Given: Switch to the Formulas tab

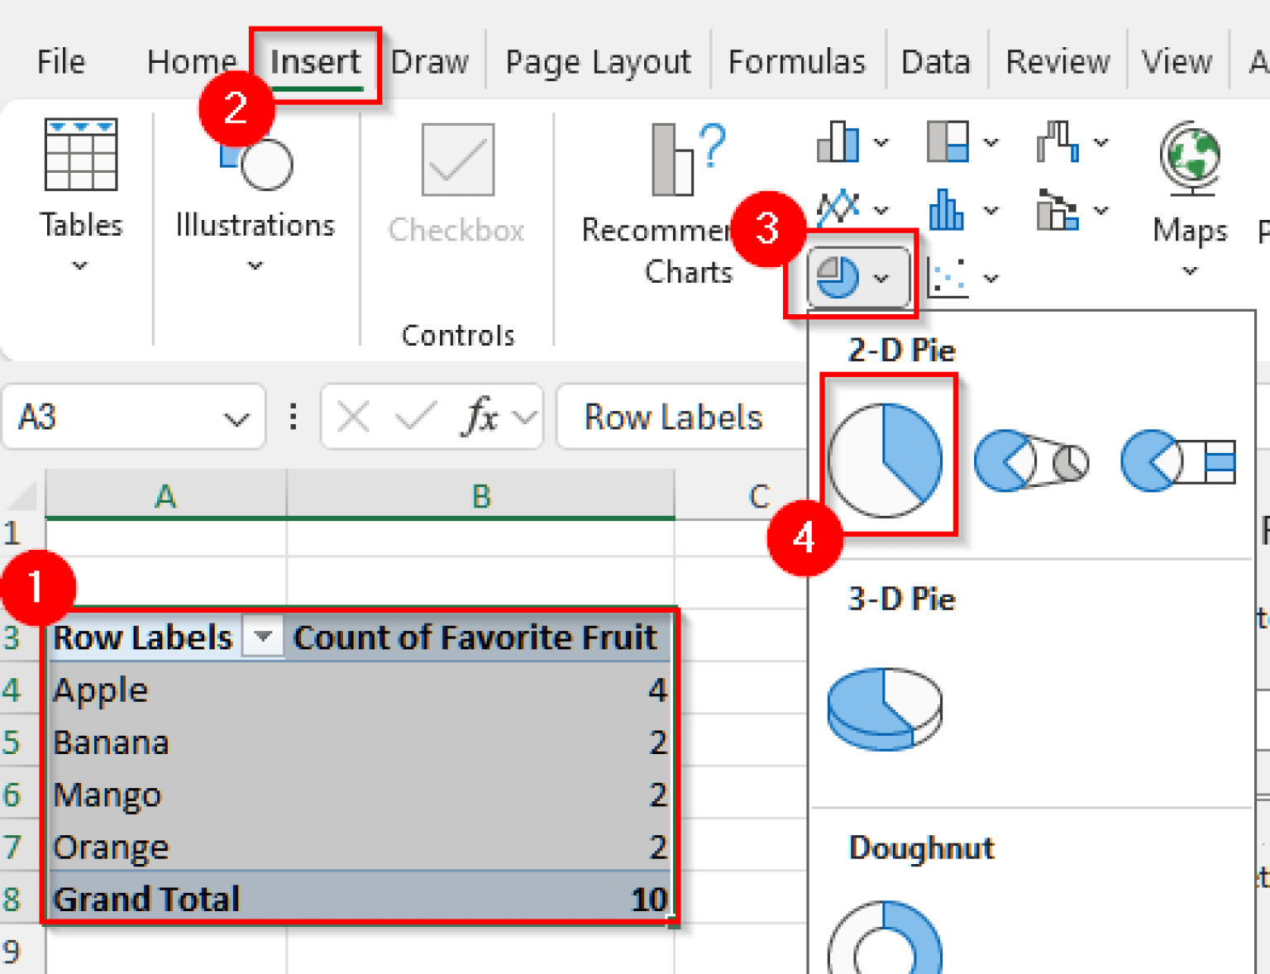Looking at the screenshot, I should click(796, 60).
